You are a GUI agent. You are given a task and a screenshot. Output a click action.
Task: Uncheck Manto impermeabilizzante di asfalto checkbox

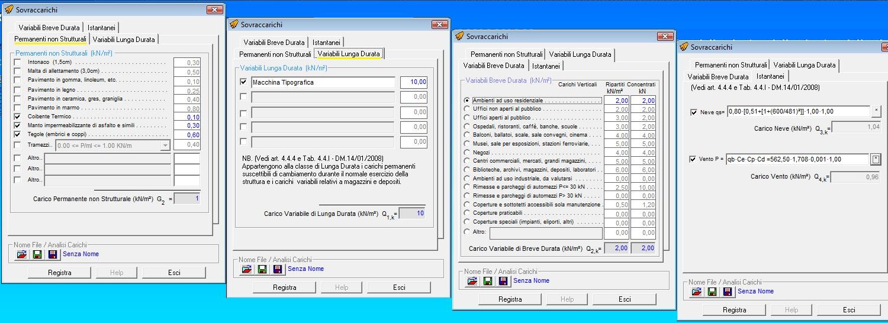(18, 125)
